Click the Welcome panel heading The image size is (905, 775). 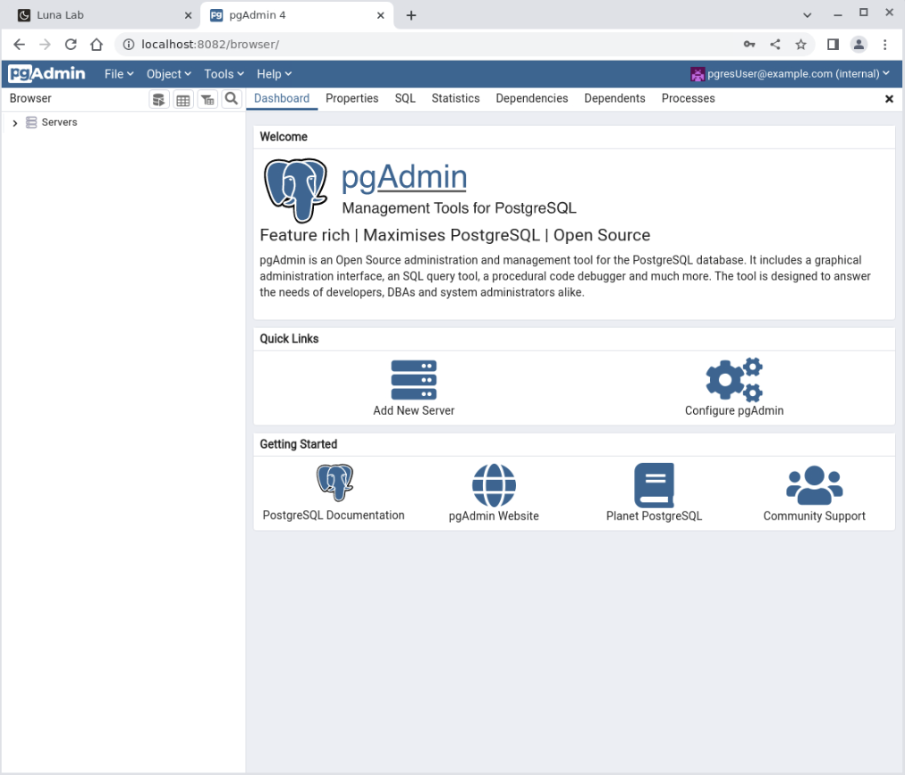point(283,137)
